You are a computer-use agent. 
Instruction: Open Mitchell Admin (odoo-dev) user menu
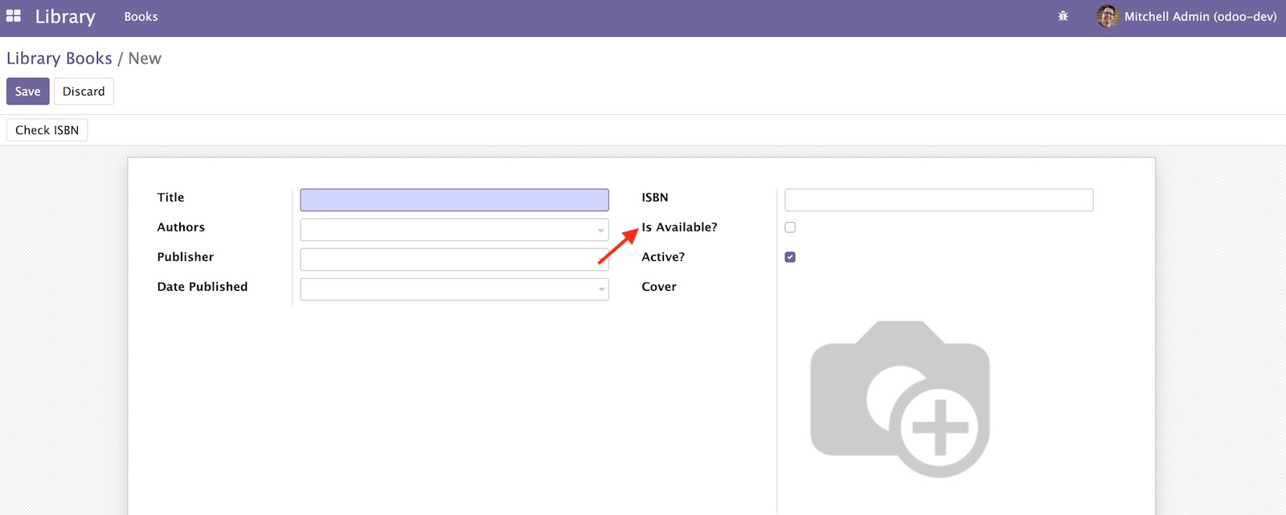click(x=1186, y=16)
